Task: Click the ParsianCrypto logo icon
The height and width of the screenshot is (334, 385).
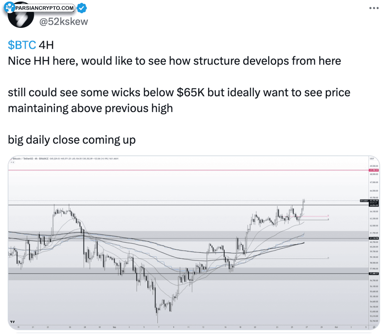Action: [x=9, y=7]
